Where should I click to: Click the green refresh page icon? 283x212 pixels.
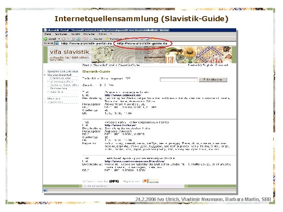pos(78,39)
